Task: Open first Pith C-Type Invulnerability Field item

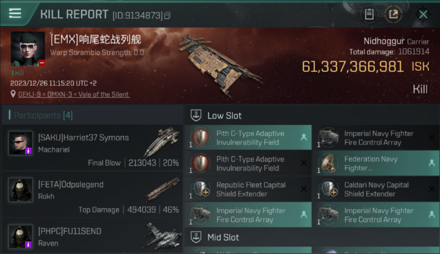Action: coord(248,137)
